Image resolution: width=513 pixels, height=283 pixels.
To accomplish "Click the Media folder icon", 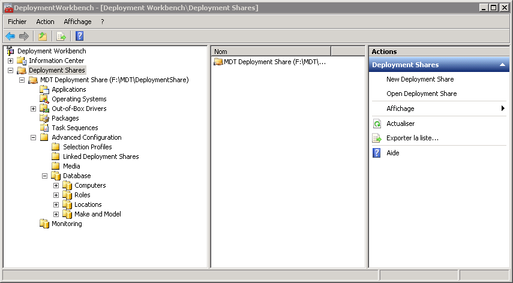I will [x=56, y=166].
